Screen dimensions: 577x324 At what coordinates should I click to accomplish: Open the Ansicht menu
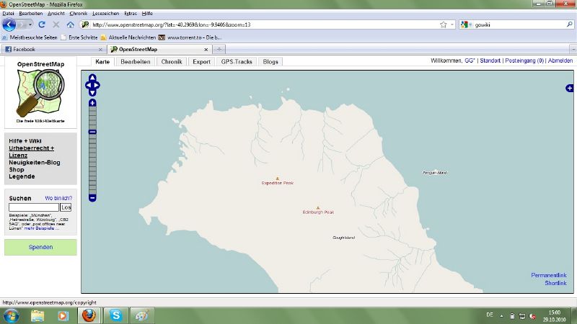tap(56, 13)
